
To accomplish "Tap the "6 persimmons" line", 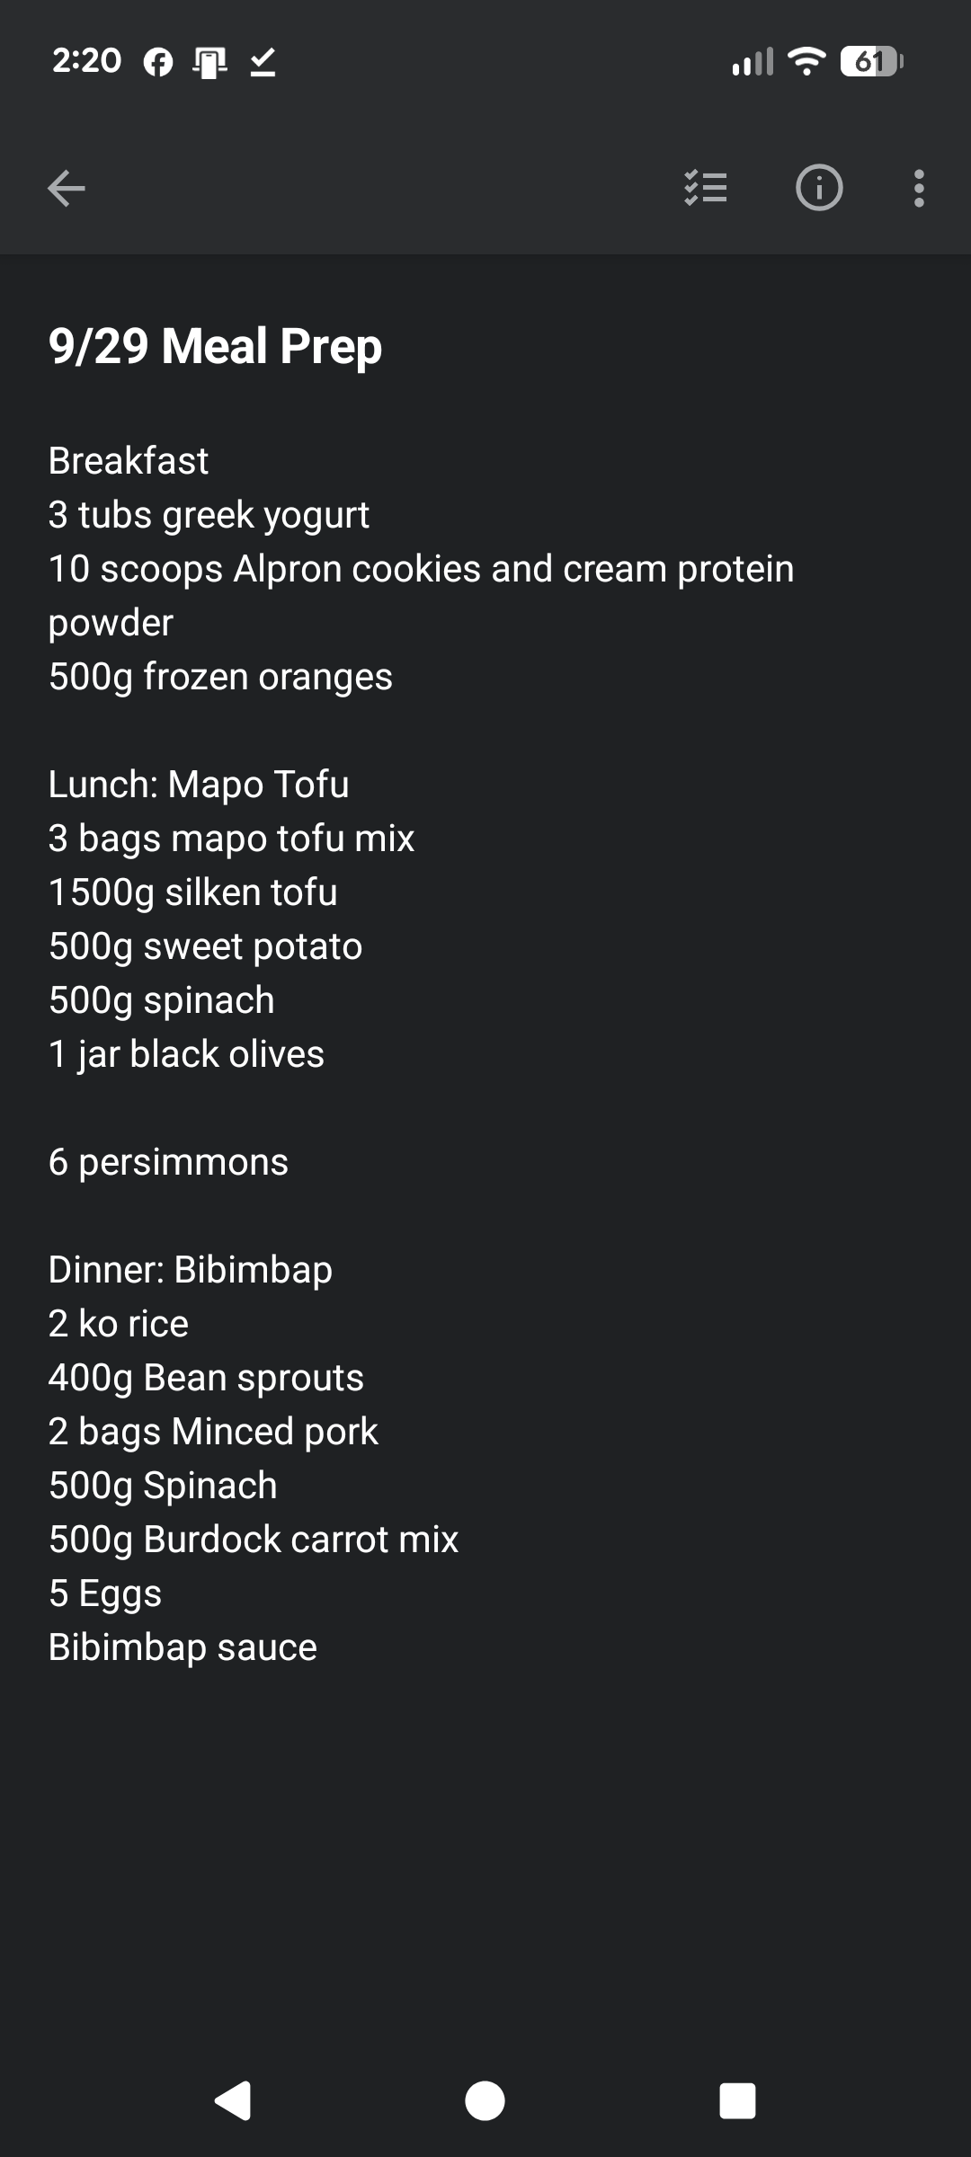I will pyautogui.click(x=168, y=1162).
